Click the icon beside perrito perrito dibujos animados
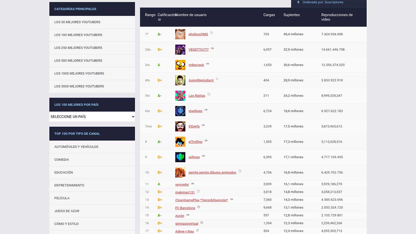Screen dimensions: 416x234 (x=240, y=171)
